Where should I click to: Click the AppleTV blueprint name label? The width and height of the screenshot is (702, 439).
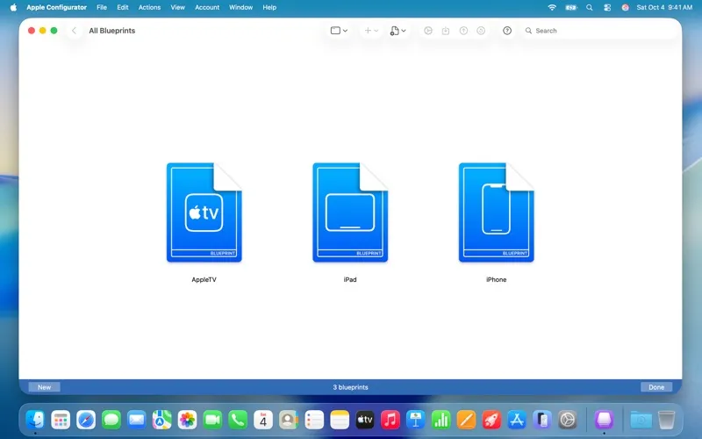pyautogui.click(x=204, y=279)
